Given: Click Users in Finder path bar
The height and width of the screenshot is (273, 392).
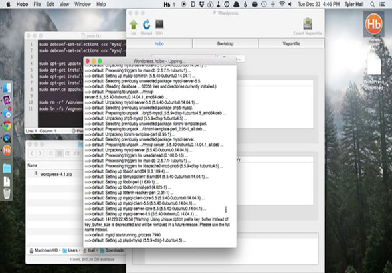Looking at the screenshot, I should tap(70, 250).
